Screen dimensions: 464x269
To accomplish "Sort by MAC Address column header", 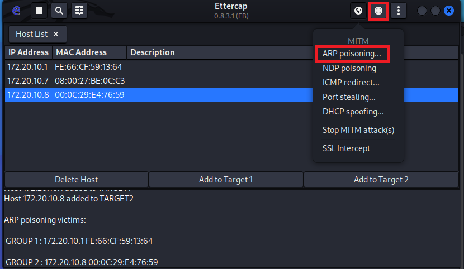I will click(81, 52).
